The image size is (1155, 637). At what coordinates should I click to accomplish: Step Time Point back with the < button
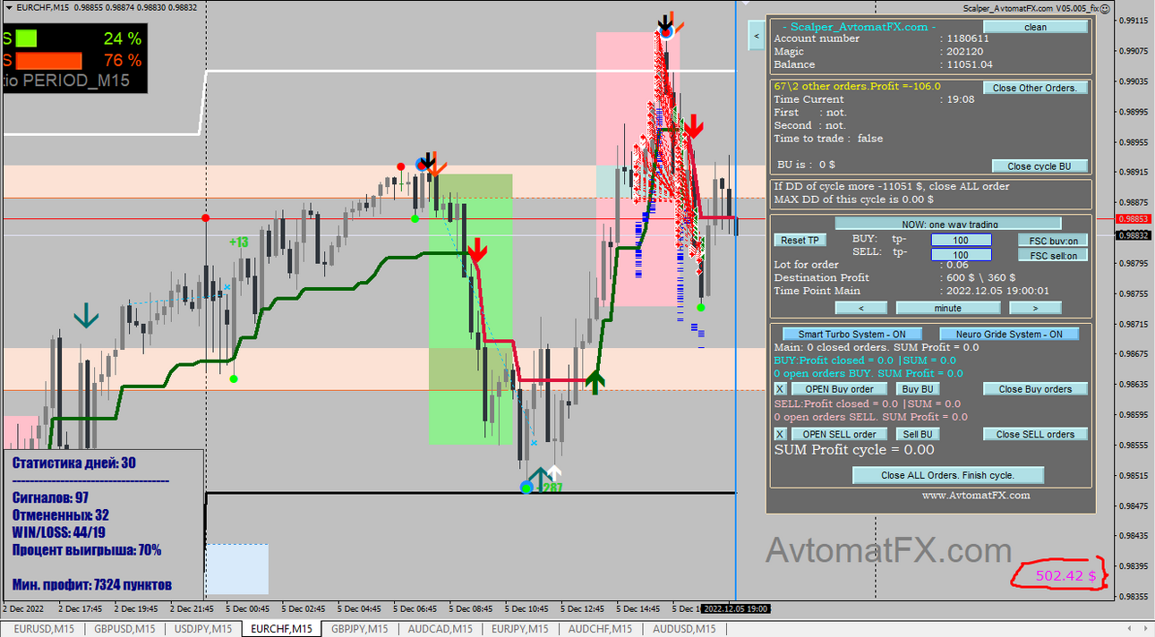[x=861, y=307]
